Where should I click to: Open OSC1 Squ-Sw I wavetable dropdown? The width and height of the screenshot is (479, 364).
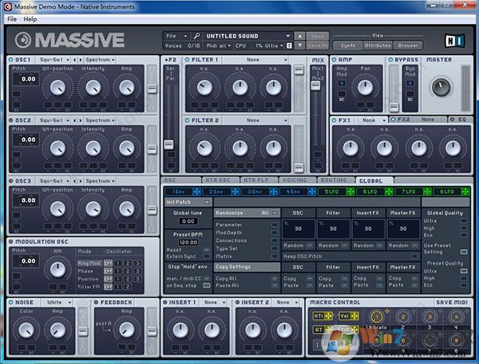click(x=54, y=59)
